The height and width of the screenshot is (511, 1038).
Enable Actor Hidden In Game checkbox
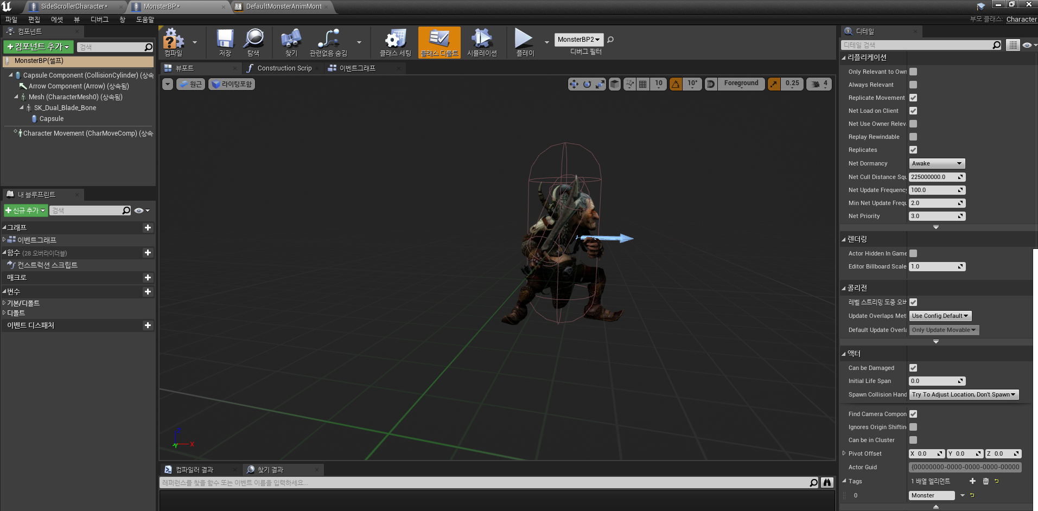click(x=913, y=253)
